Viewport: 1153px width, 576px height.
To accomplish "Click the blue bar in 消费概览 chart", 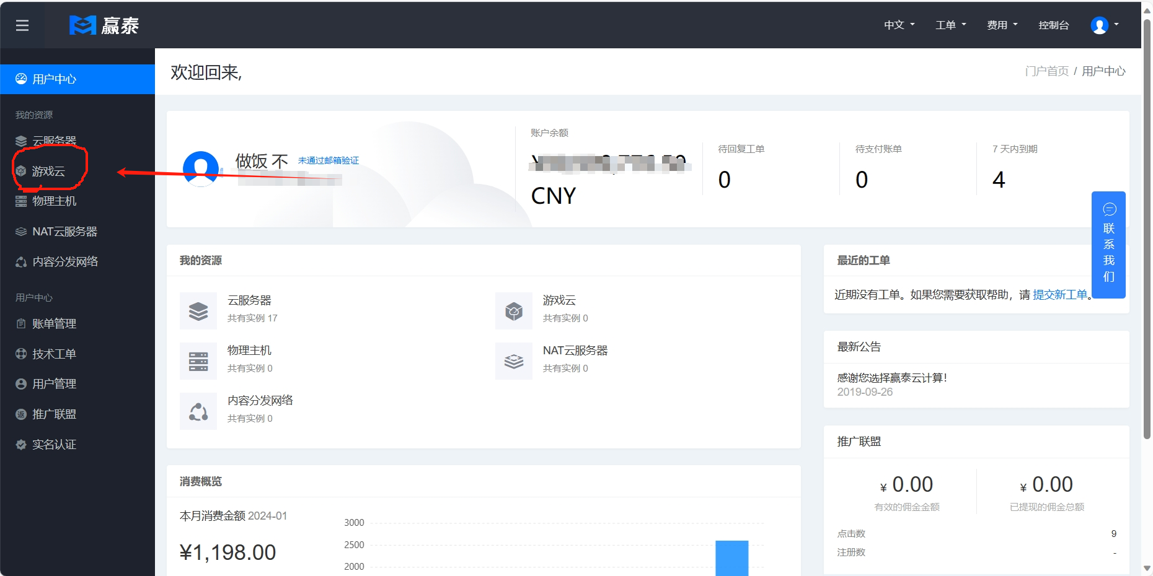I will (731, 558).
